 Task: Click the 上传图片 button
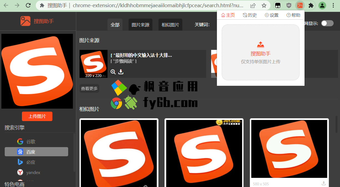point(37,116)
